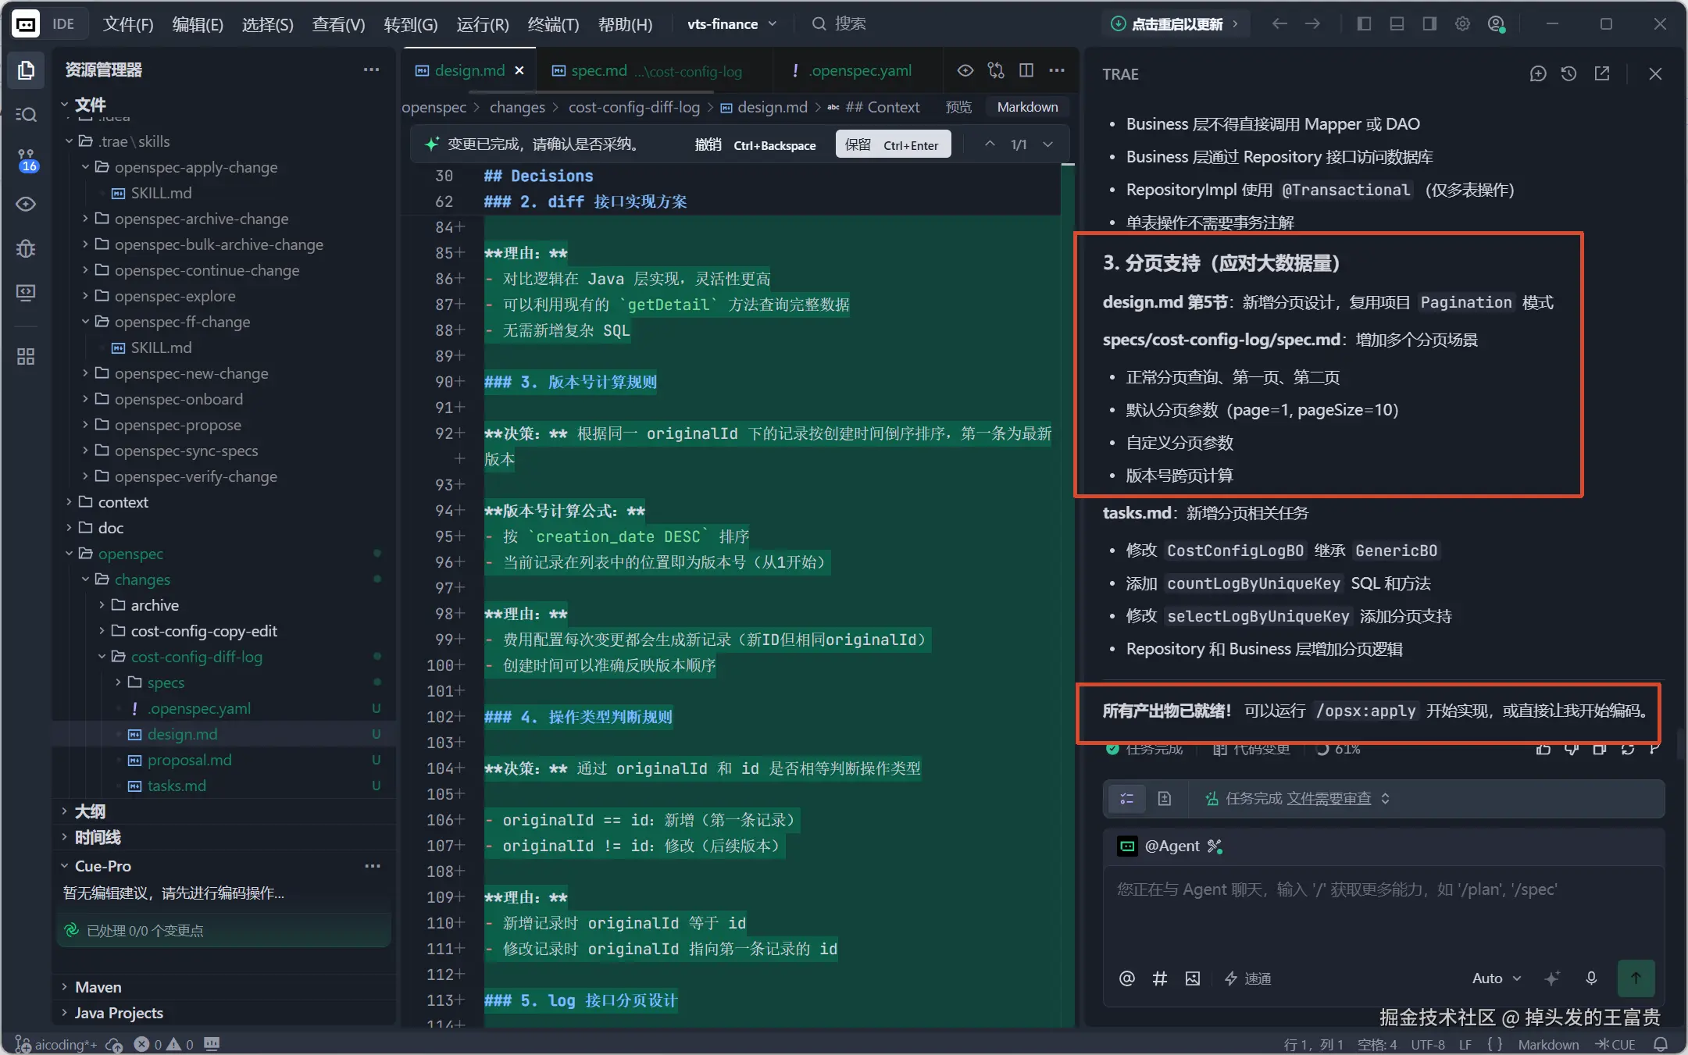Open the vts-finance project dropdown
This screenshot has width=1688, height=1055.
pyautogui.click(x=732, y=24)
